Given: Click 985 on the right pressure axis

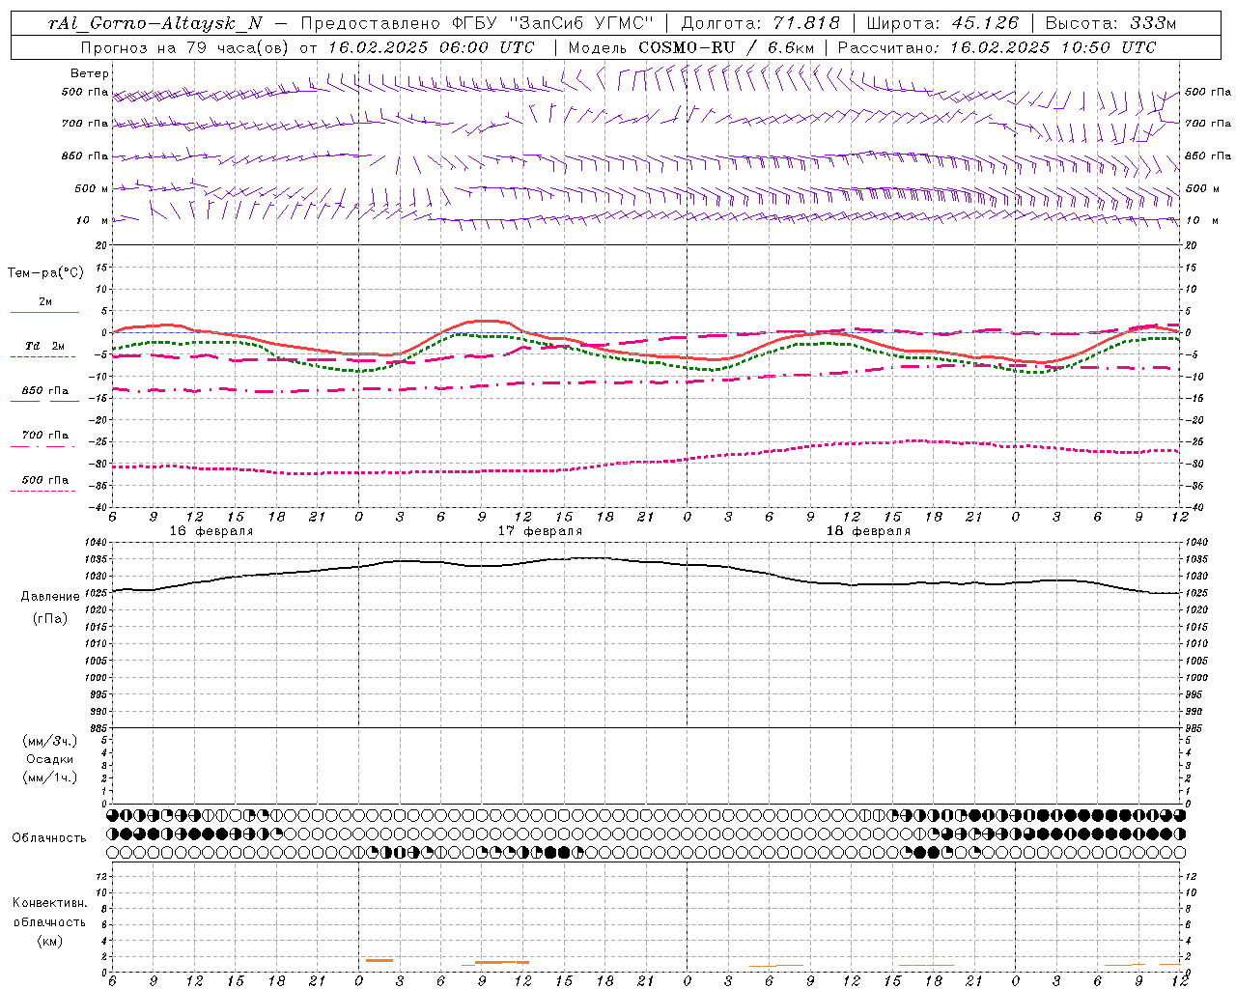Looking at the screenshot, I should [x=1195, y=728].
